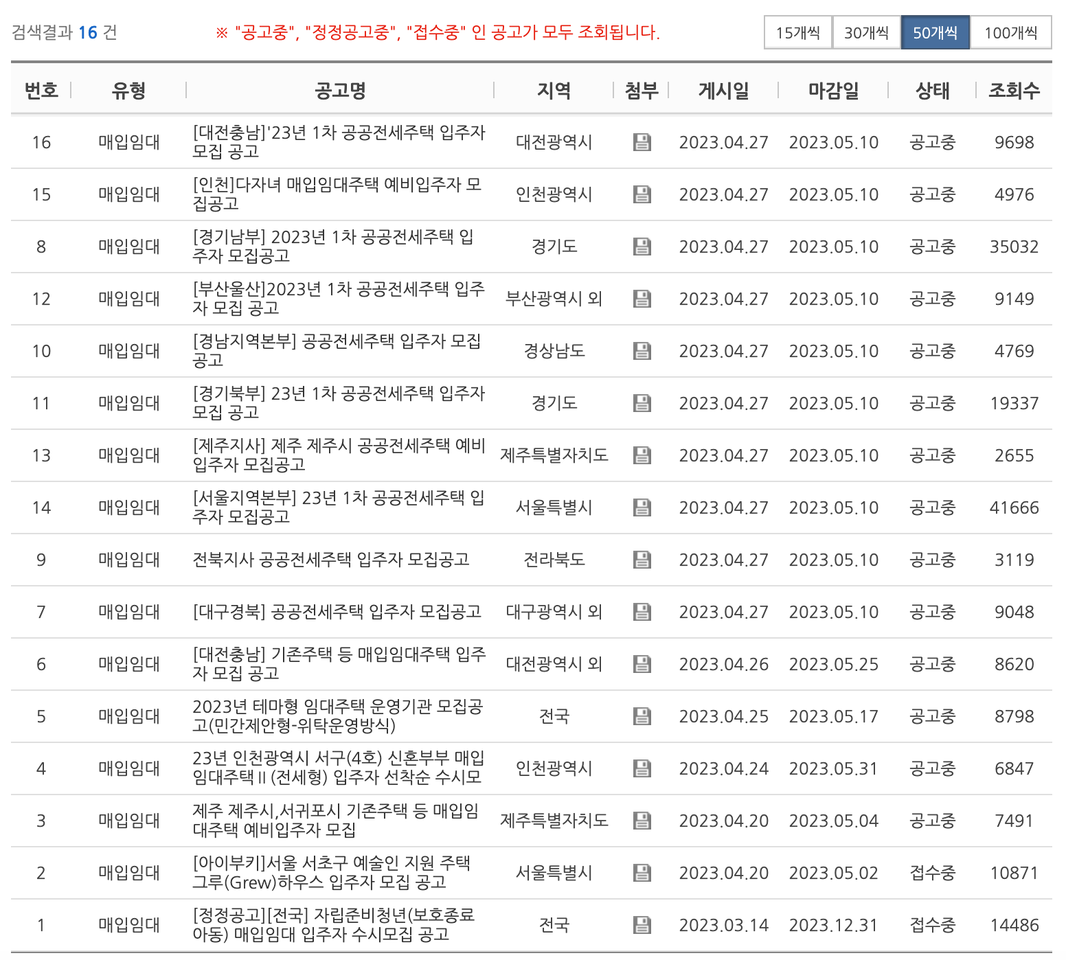The image size is (1066, 960).
Task: Click the search result count 16
Action: [x=88, y=32]
